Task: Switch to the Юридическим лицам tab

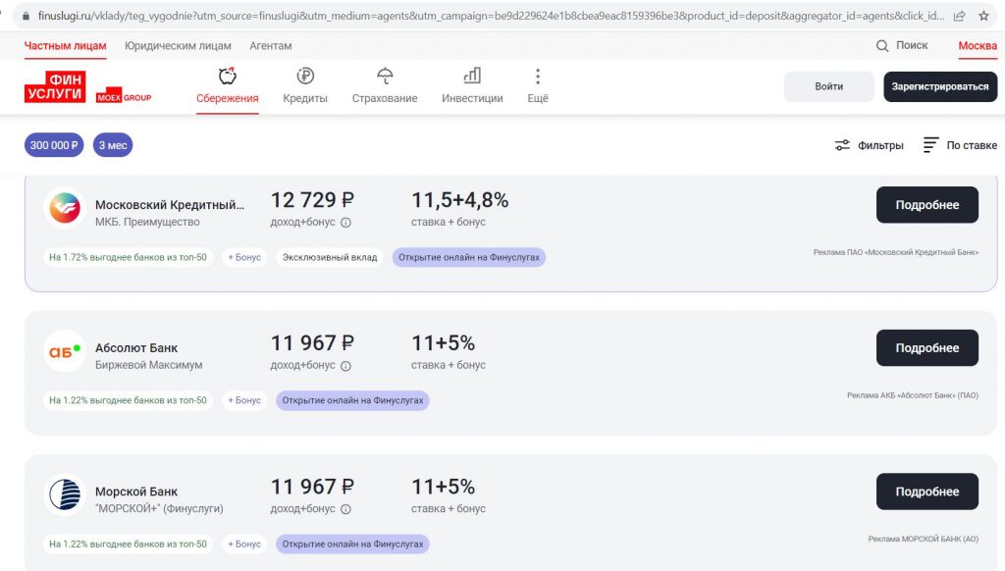Action: (178, 45)
